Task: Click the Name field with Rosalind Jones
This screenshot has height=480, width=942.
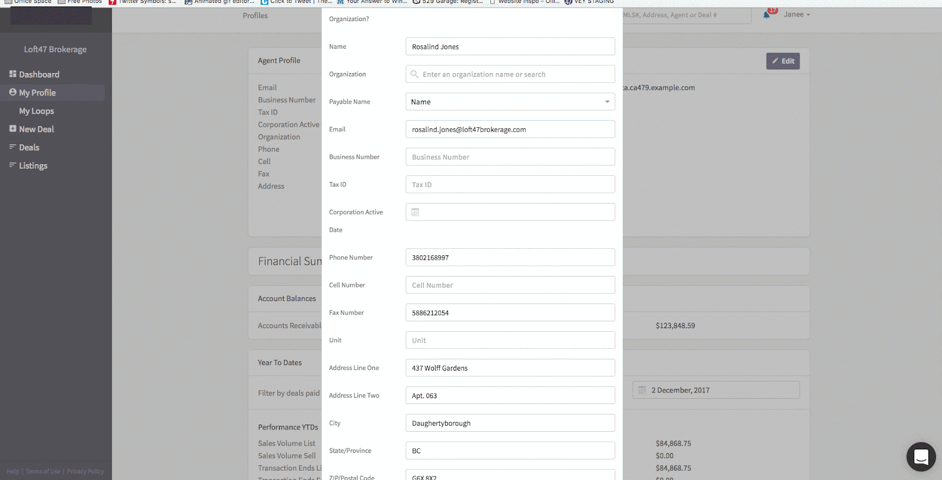Action: pyautogui.click(x=510, y=46)
